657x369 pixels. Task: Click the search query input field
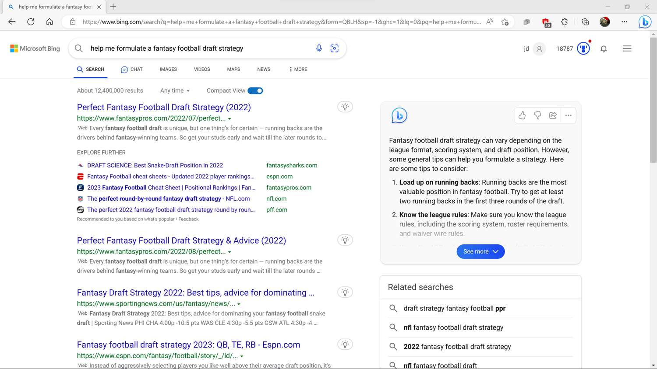tap(197, 49)
